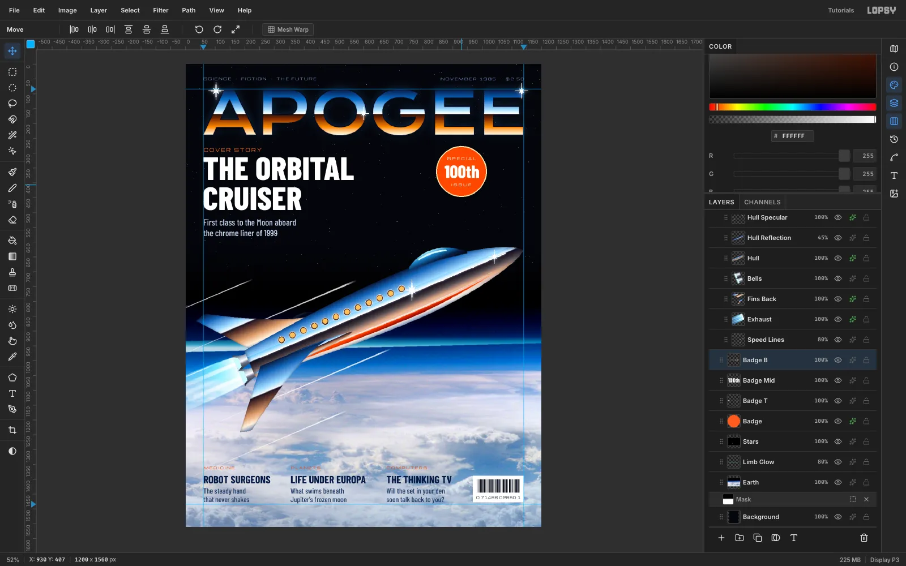The width and height of the screenshot is (906, 566).
Task: Hide the Stars layer
Action: pyautogui.click(x=838, y=441)
